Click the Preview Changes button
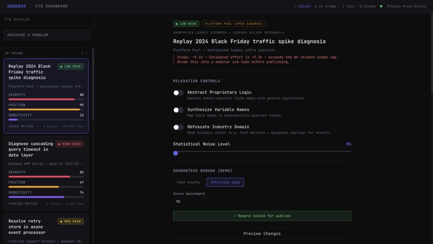The height and width of the screenshot is (244, 433). [x=262, y=233]
